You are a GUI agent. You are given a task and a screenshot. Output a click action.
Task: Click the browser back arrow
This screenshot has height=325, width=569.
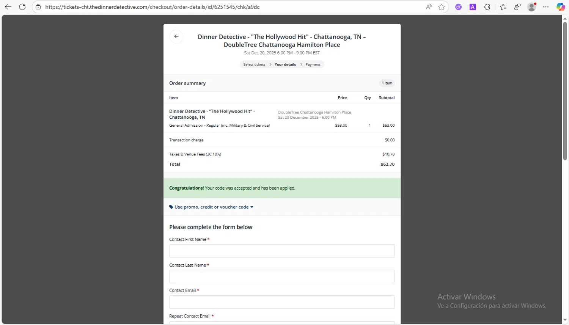click(8, 7)
